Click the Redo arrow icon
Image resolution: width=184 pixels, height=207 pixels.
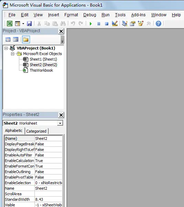[81, 24]
